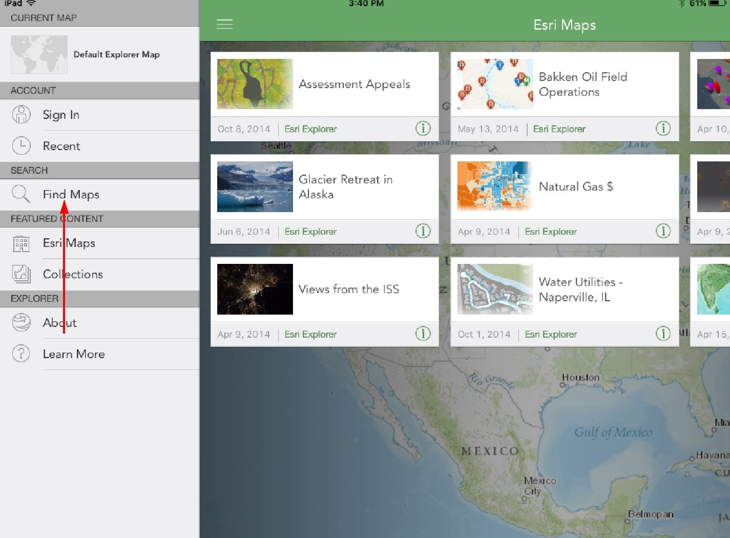
Task: Click Esri Explorer link under Natural Gas
Action: (x=551, y=232)
